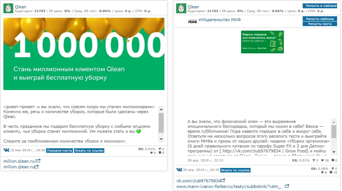Open the second million.qlean.ru link
This screenshot has width=342, height=191.
tap(19, 167)
